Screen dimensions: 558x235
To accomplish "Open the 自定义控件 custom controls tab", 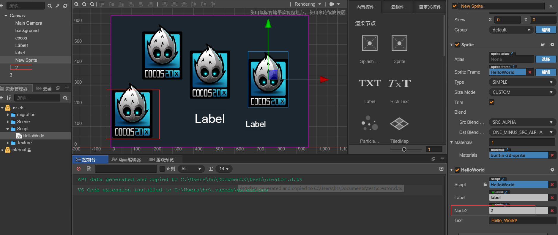I will pos(430,7).
